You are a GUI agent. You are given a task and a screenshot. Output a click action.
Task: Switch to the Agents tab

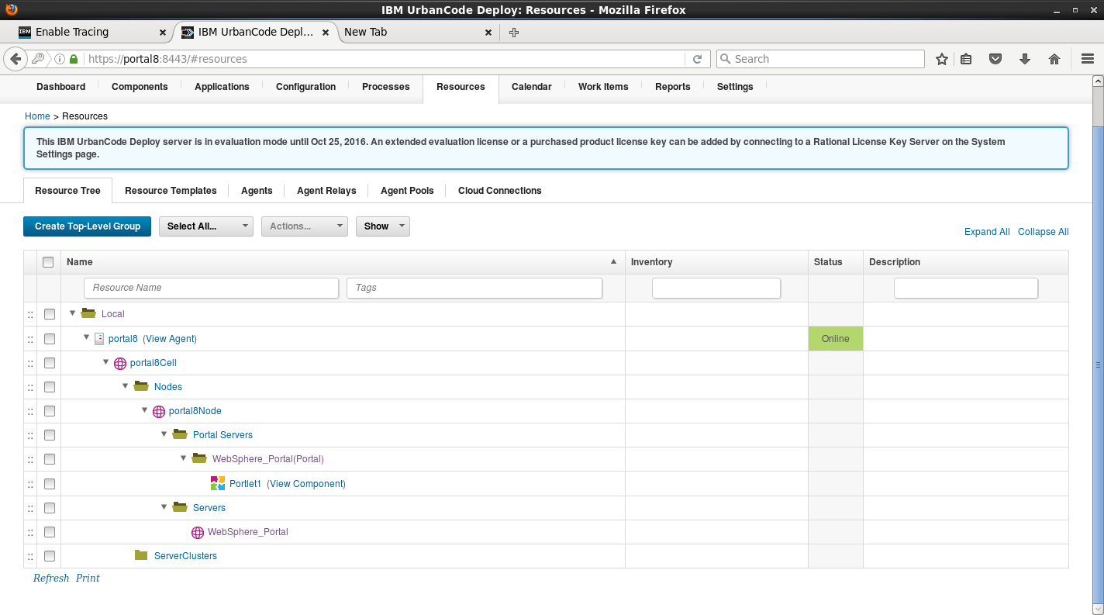point(257,191)
